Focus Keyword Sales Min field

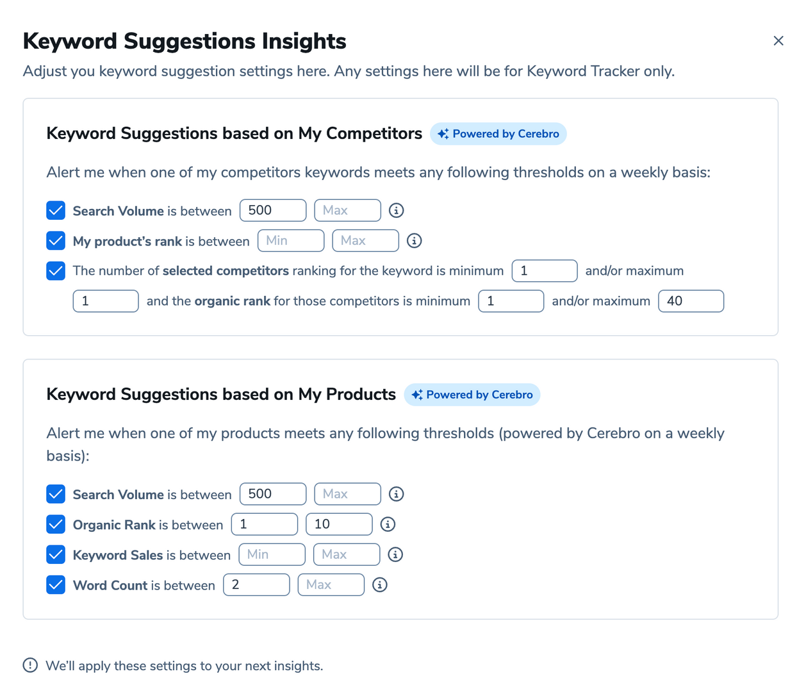[272, 554]
